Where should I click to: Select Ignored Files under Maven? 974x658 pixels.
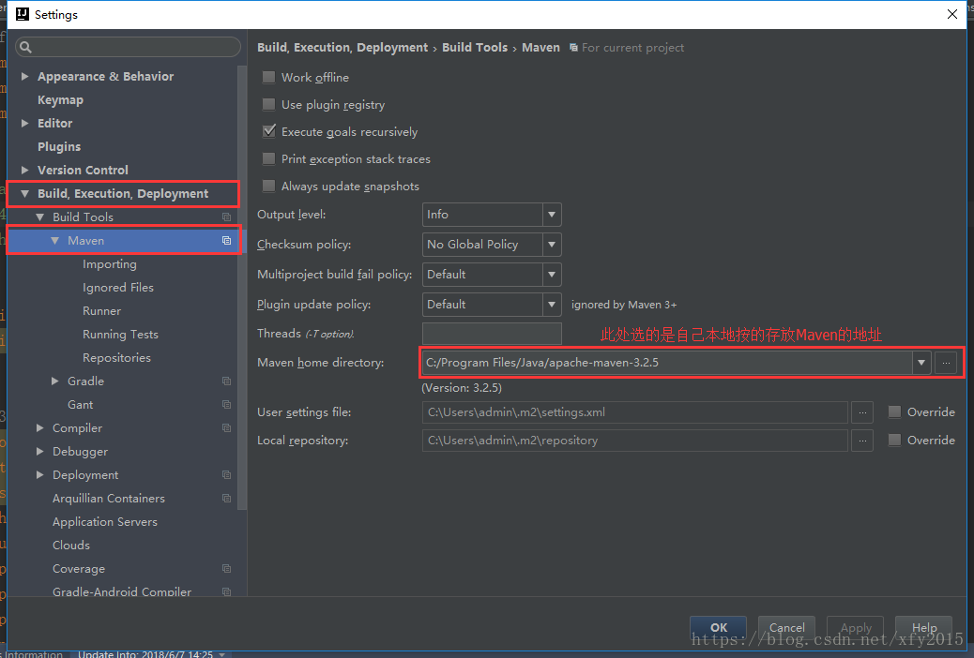(x=118, y=288)
